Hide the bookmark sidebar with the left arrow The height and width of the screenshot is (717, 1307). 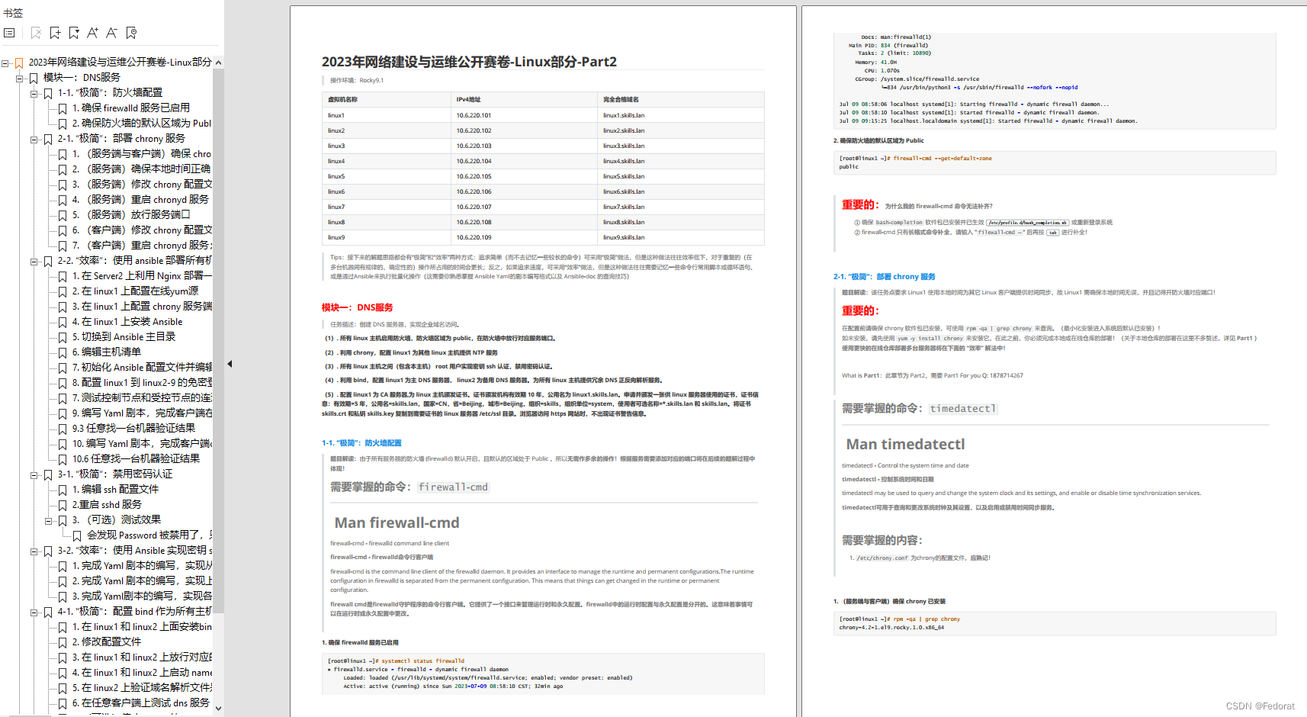pos(230,364)
